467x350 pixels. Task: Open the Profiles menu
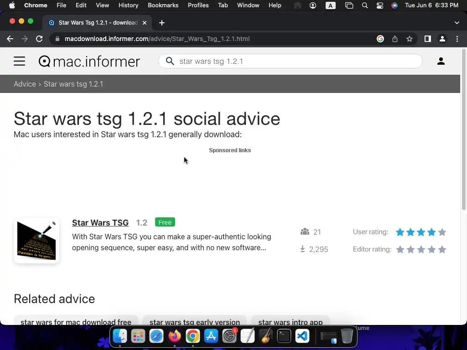coord(198,5)
